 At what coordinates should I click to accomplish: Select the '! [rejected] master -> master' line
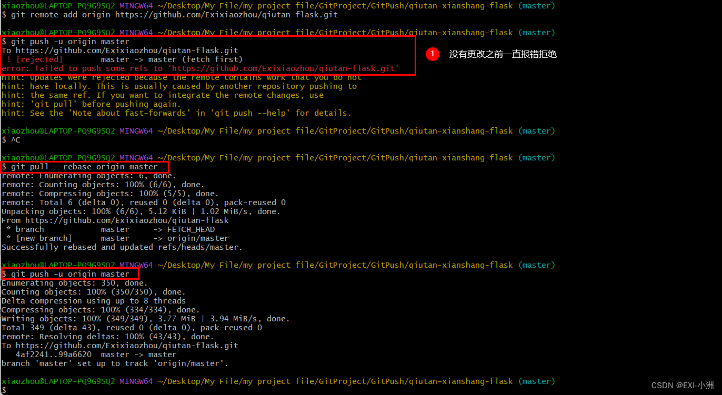124,59
